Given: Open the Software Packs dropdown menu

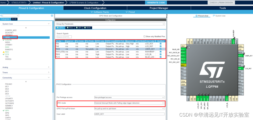Looking at the screenshot, I should [100, 12].
